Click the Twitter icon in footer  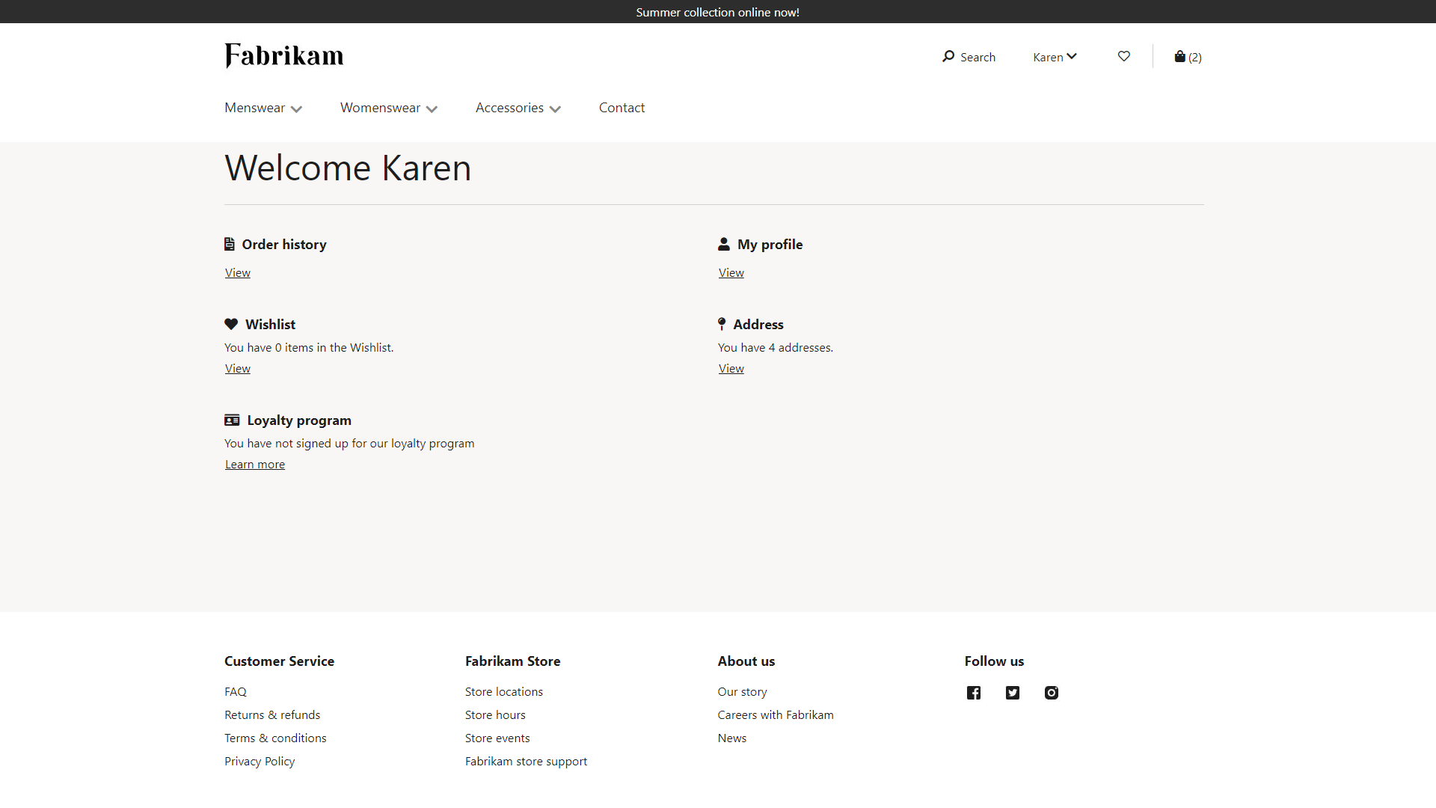point(1013,693)
